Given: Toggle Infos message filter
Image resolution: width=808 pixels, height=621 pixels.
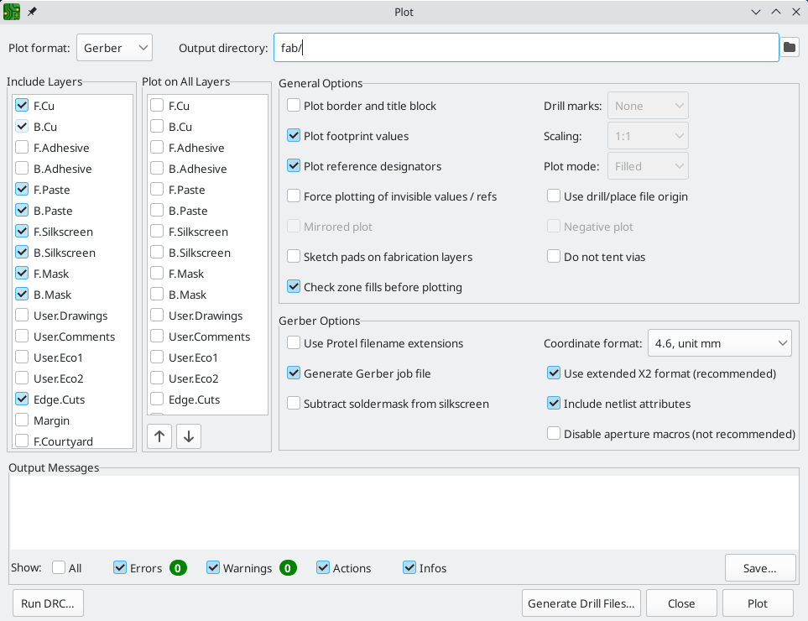Looking at the screenshot, I should (409, 568).
